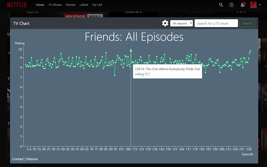The height and width of the screenshot is (167, 267).
Task: Select the highlighted S5E14 data point
Action: pyautogui.click(x=131, y=51)
